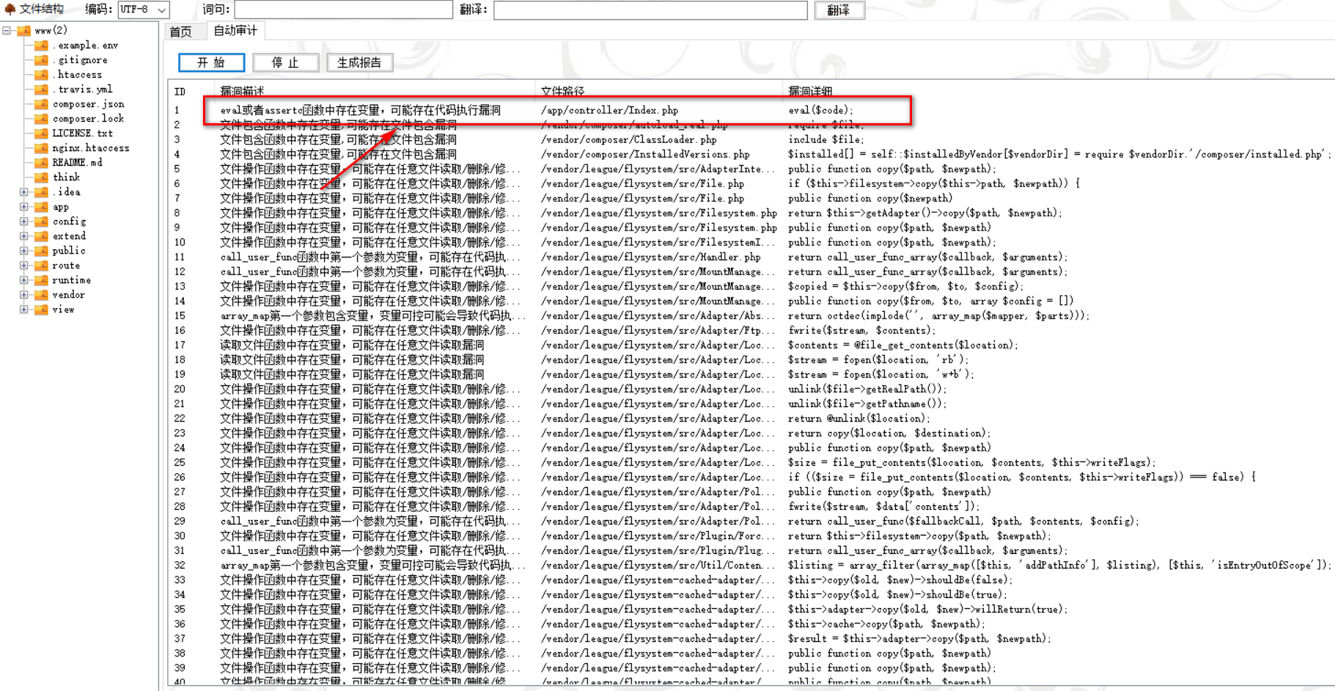This screenshot has width=1335, height=691.
Task: Click the 停止 button
Action: coord(285,63)
